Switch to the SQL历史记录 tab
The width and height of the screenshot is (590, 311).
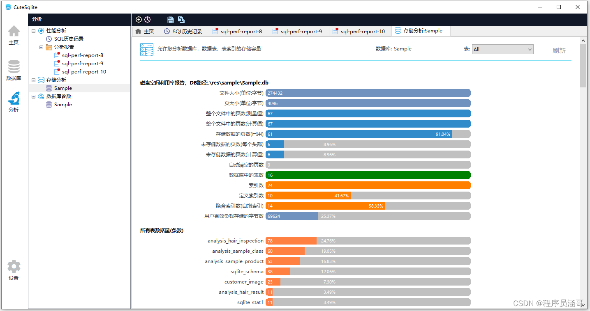[184, 31]
